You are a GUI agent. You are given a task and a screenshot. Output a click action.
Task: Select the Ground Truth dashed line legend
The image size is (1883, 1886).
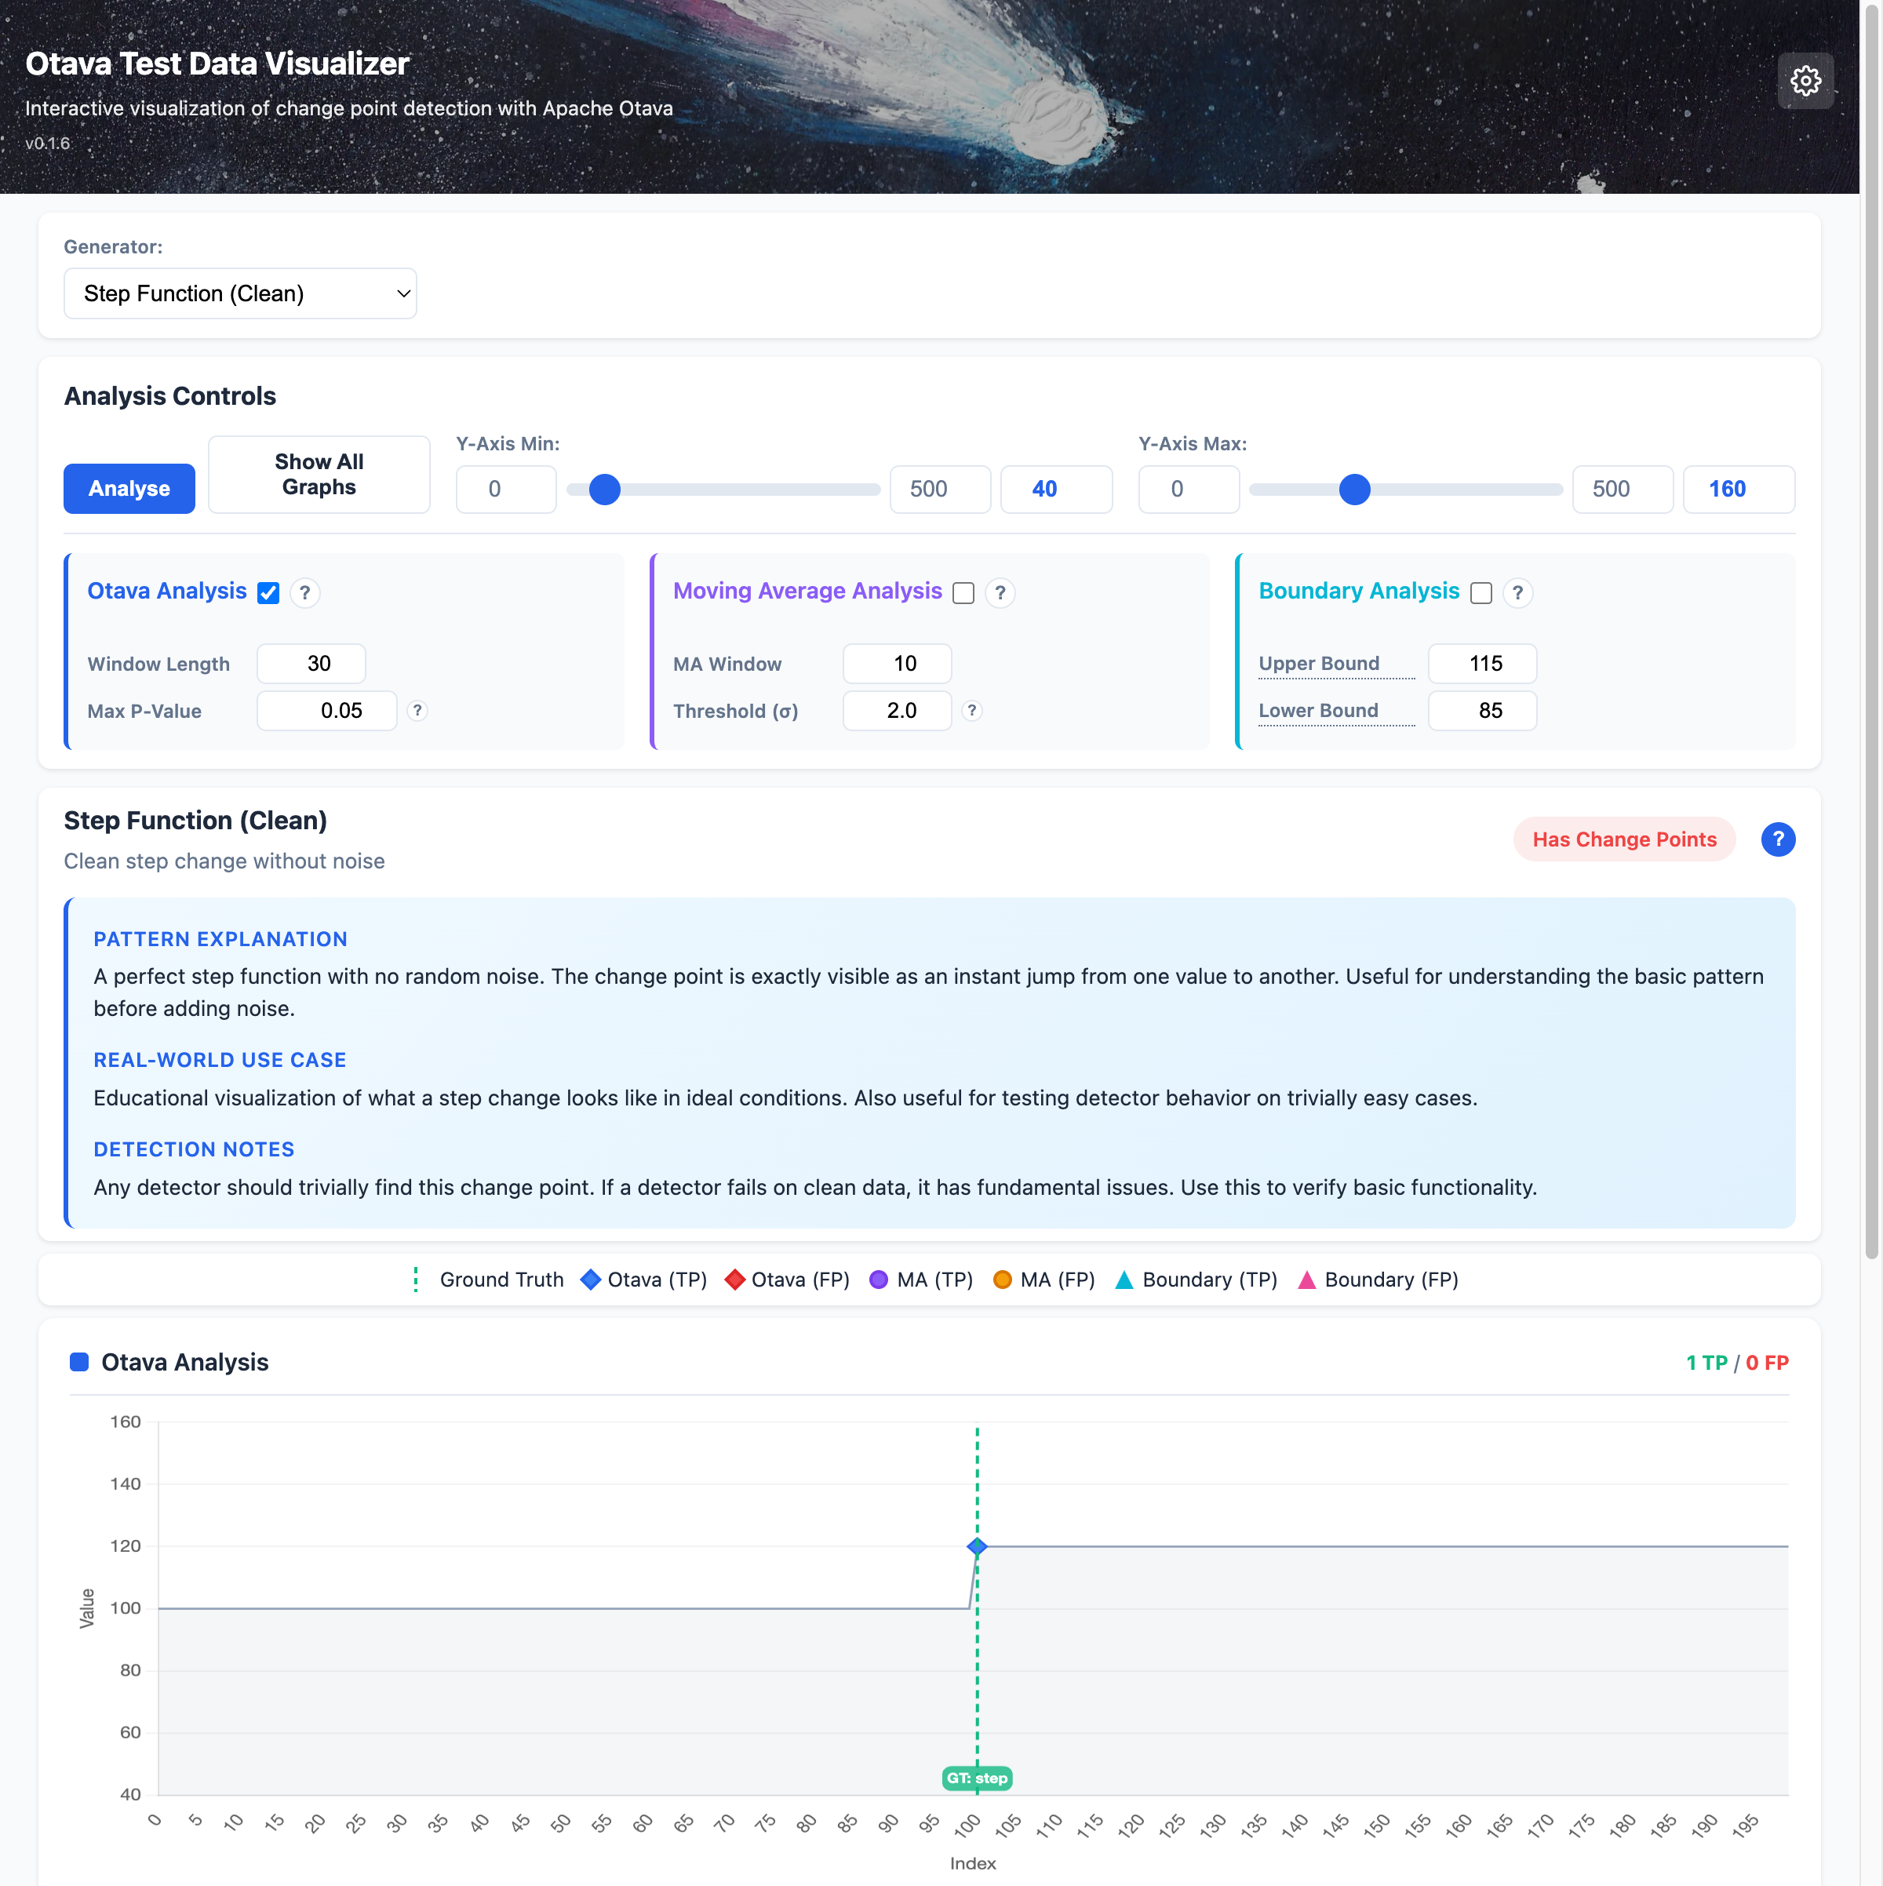coord(416,1280)
